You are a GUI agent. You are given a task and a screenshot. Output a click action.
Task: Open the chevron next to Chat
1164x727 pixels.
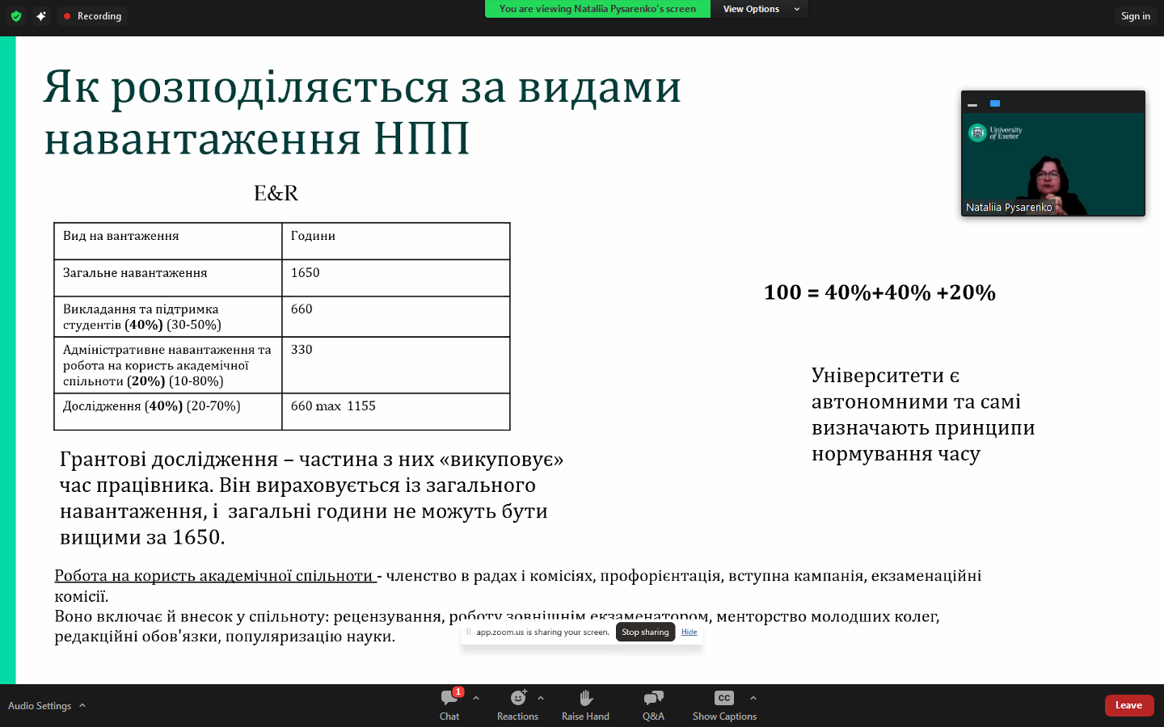(476, 698)
